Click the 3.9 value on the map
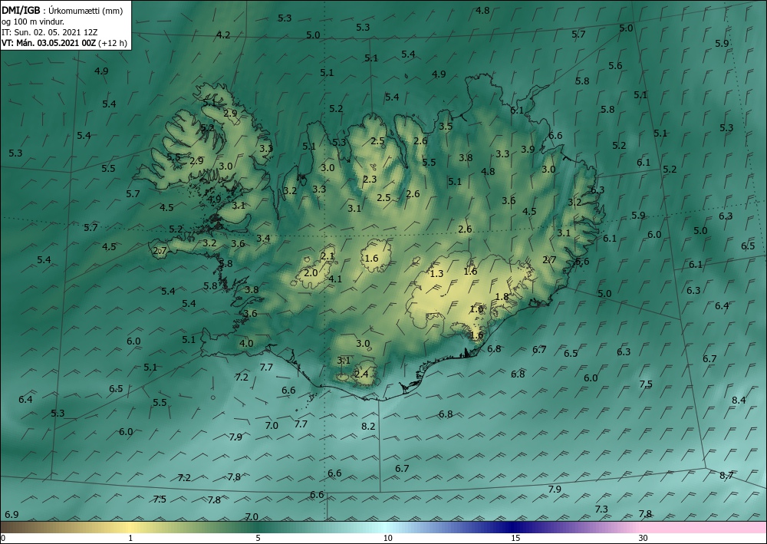The image size is (767, 544). pyautogui.click(x=528, y=150)
